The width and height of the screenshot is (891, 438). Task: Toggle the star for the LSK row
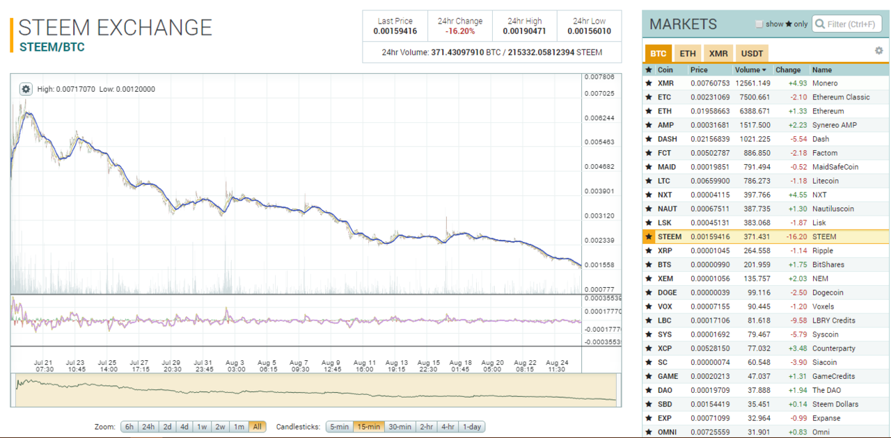(649, 222)
